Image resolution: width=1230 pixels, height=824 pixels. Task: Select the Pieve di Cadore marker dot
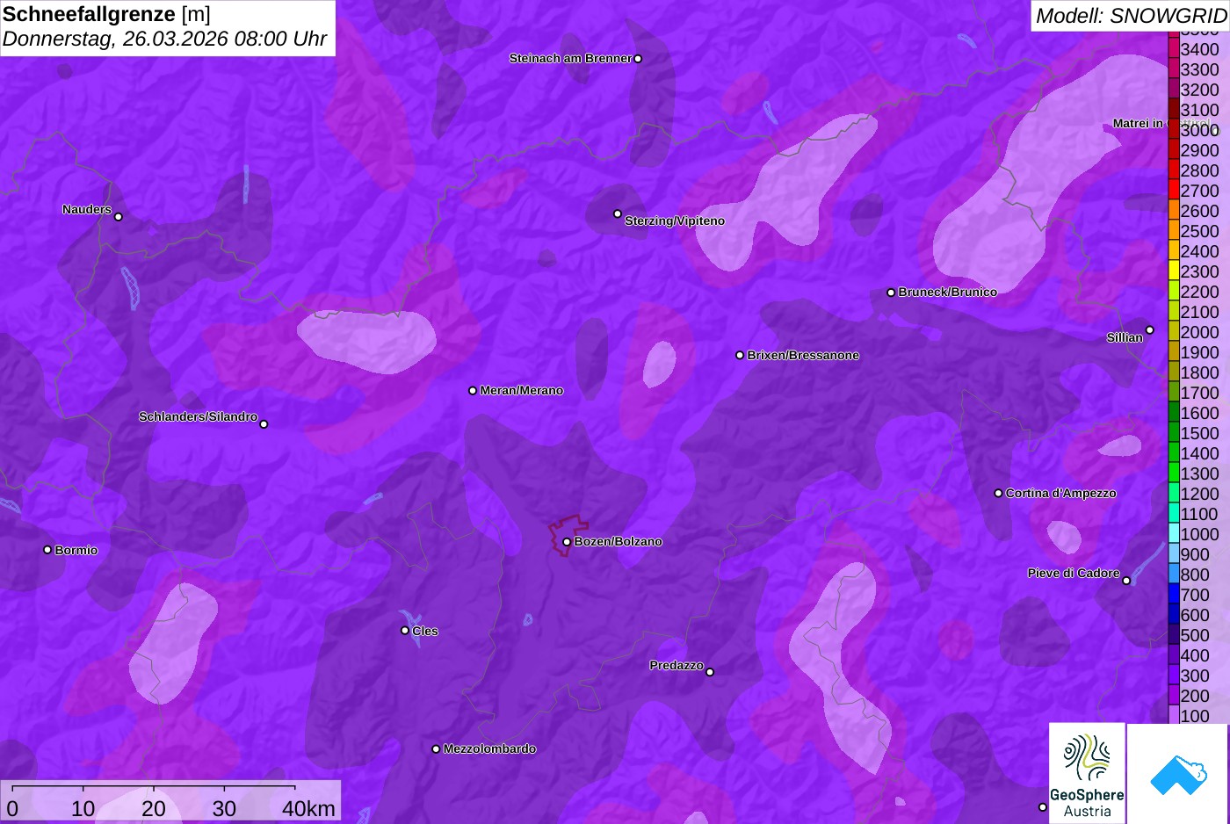pos(1126,581)
